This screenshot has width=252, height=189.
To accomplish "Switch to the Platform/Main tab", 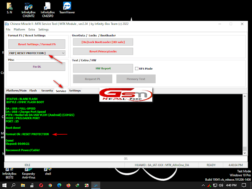I will (x=17, y=91).
